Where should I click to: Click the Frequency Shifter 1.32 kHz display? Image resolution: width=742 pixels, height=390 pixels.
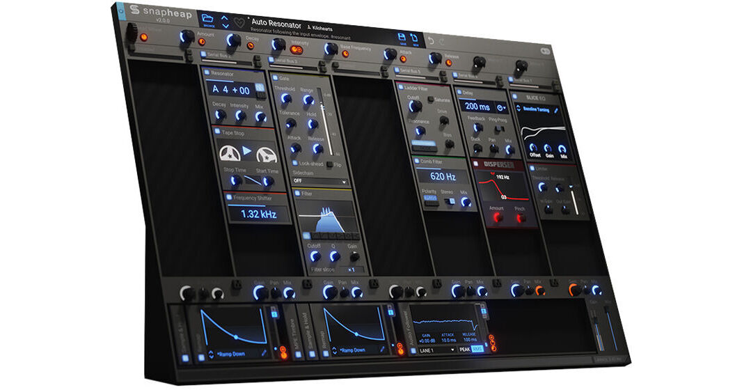click(258, 214)
